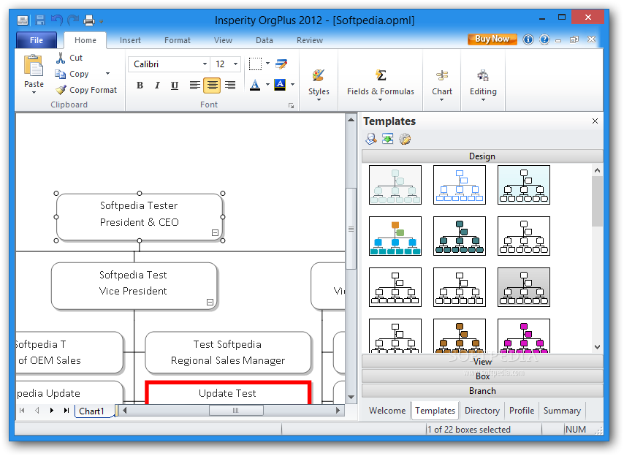Toggle Italic formatting
The width and height of the screenshot is (624, 456).
pyautogui.click(x=157, y=85)
